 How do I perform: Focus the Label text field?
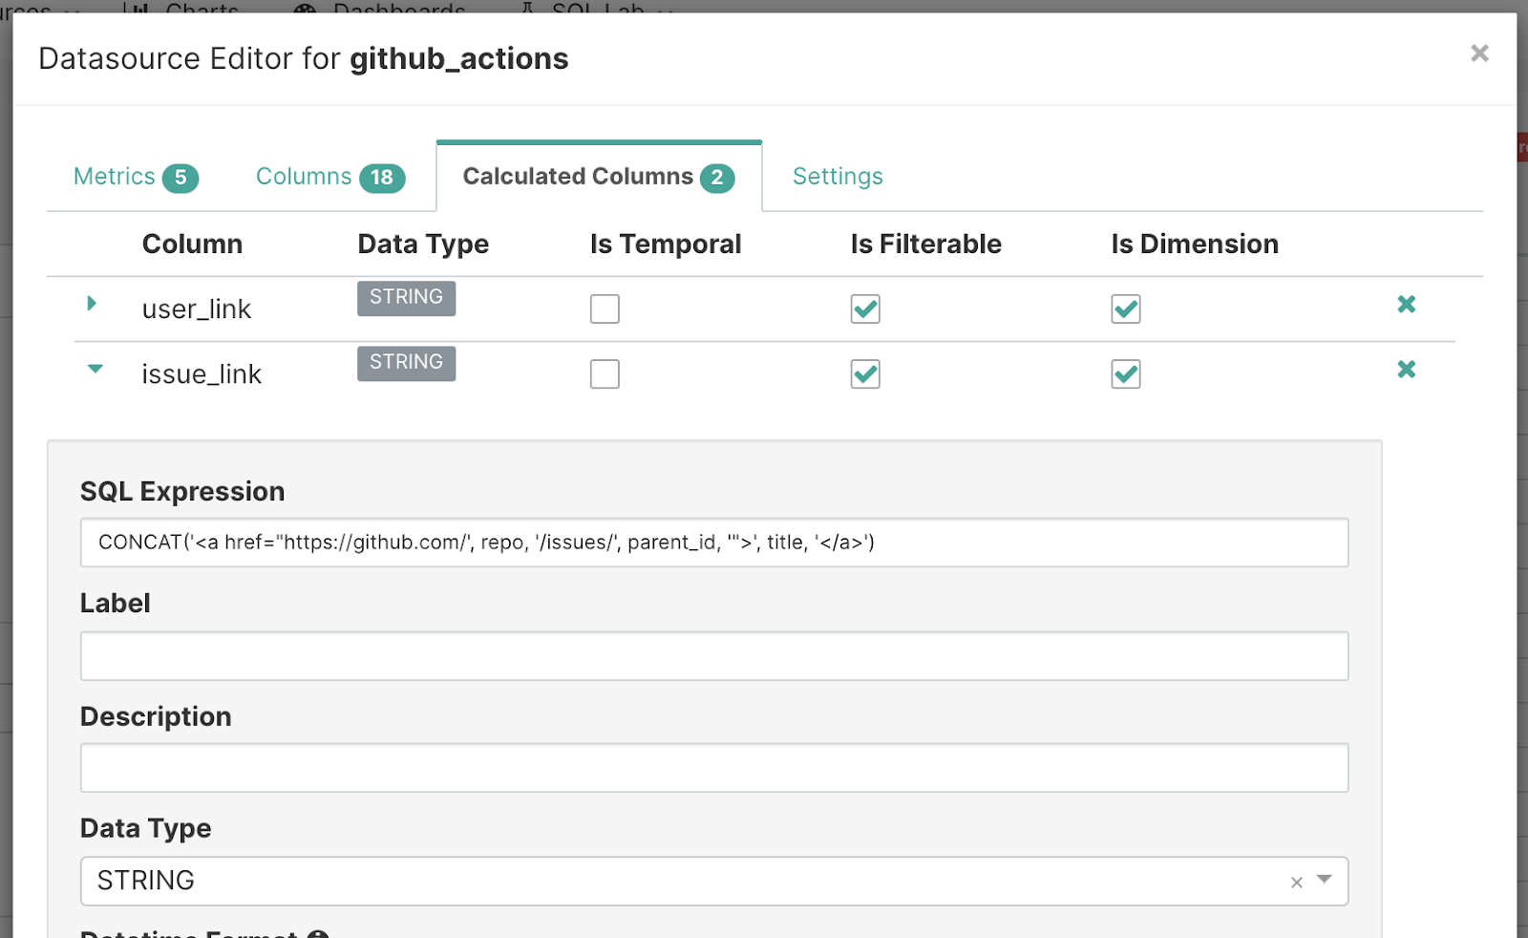(x=713, y=656)
